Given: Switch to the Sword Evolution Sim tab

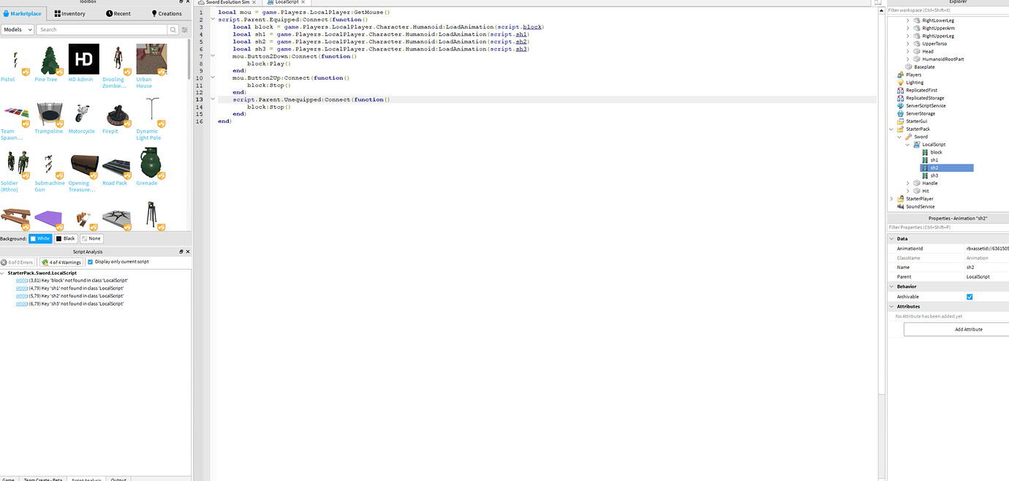Looking at the screenshot, I should [x=227, y=2].
